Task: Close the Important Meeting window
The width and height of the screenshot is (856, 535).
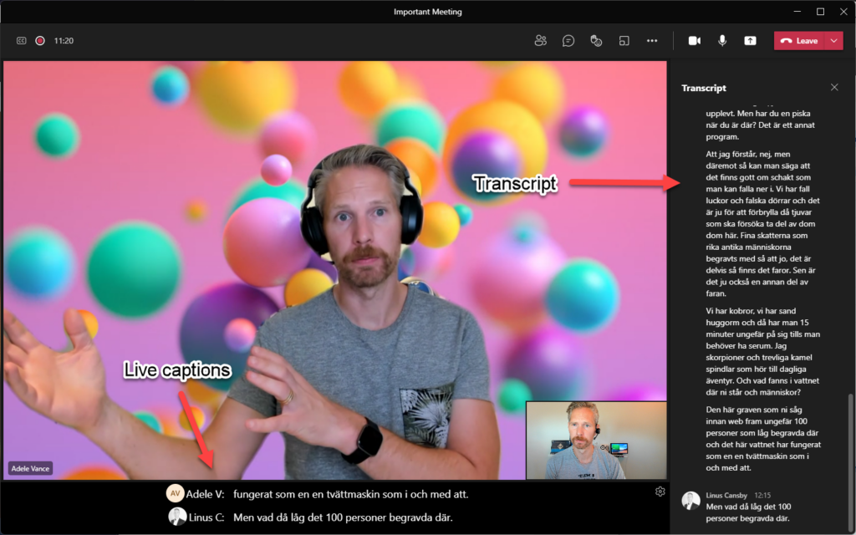Action: pyautogui.click(x=843, y=12)
